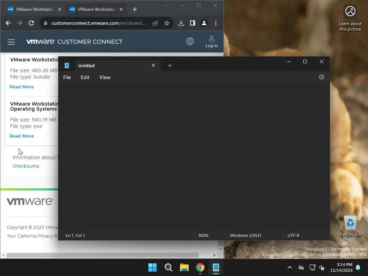The width and height of the screenshot is (368, 276).
Task: Click Windows (CRLF) line ending status
Action: tap(245, 235)
